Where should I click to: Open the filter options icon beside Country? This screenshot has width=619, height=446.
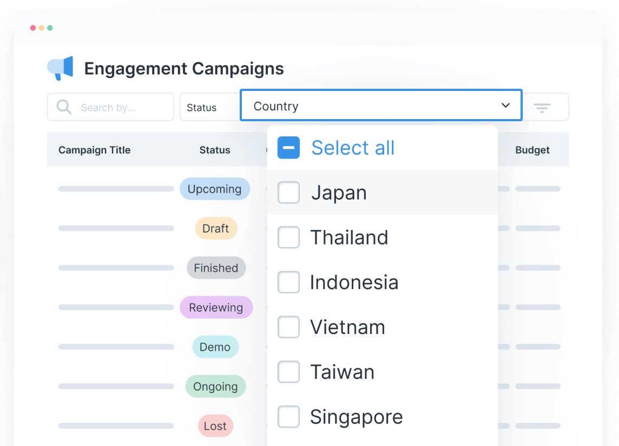pyautogui.click(x=542, y=107)
